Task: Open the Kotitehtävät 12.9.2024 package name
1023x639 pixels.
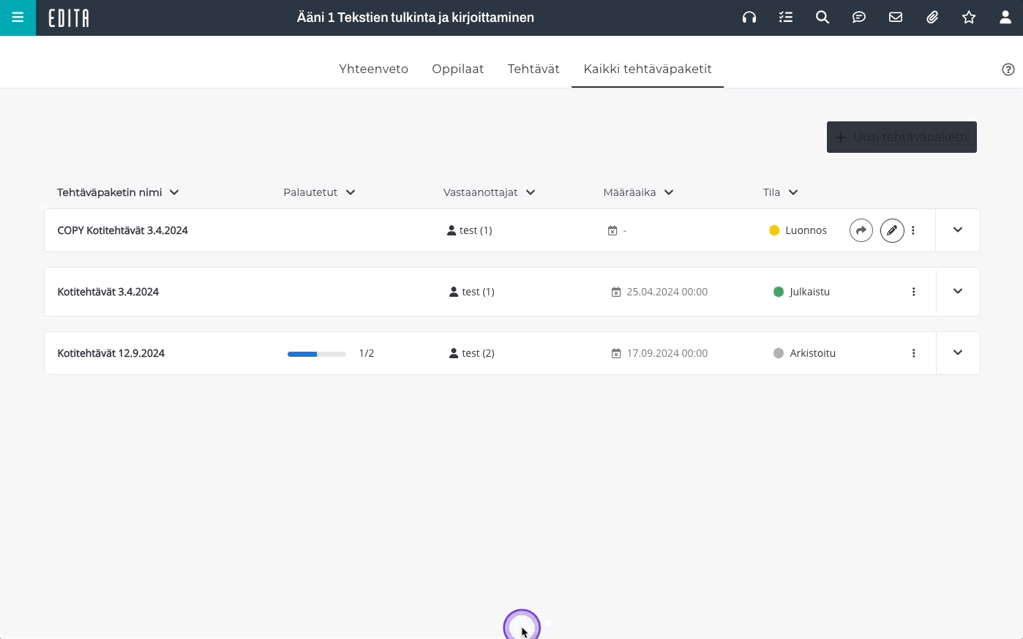Action: [x=110, y=353]
